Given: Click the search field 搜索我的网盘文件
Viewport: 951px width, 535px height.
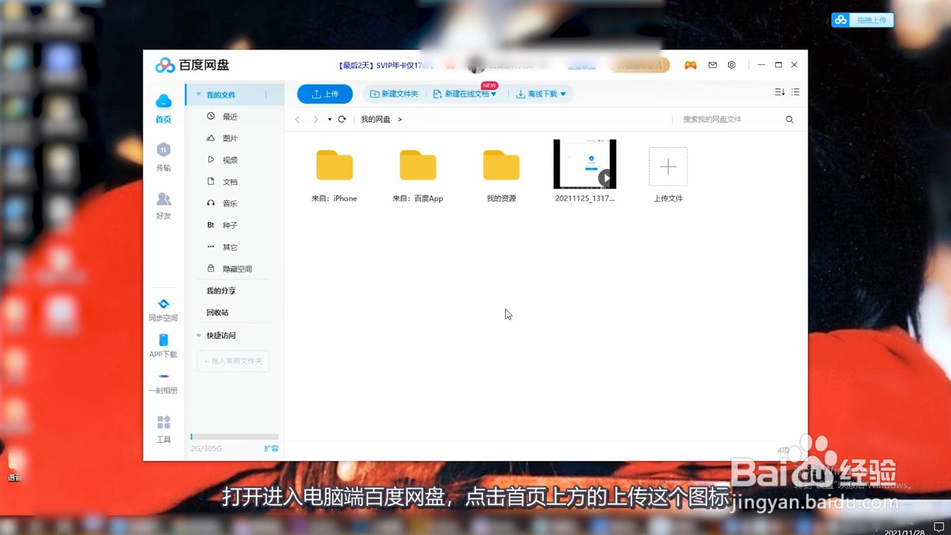Looking at the screenshot, I should [728, 119].
